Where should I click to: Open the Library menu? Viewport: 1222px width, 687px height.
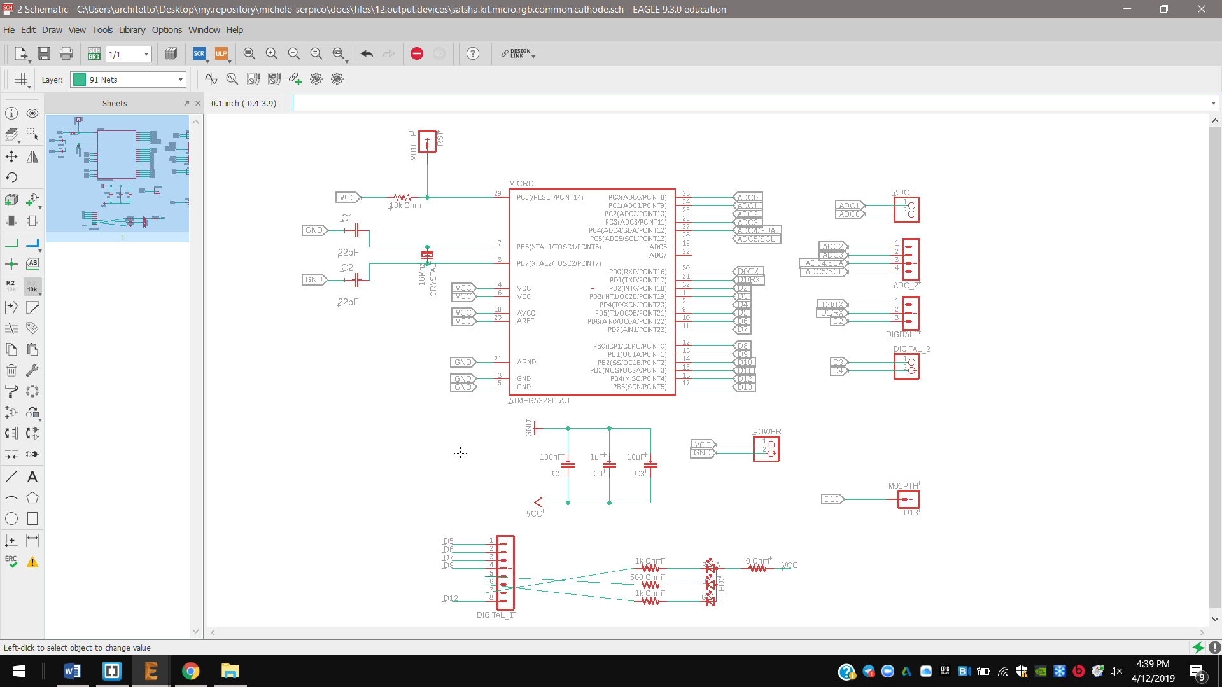pyautogui.click(x=132, y=30)
